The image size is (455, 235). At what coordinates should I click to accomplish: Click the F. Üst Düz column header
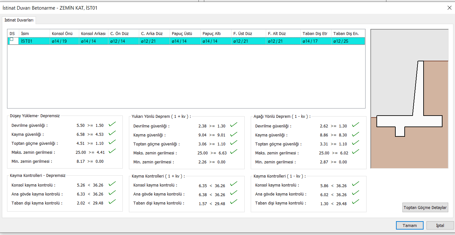pyautogui.click(x=249, y=33)
